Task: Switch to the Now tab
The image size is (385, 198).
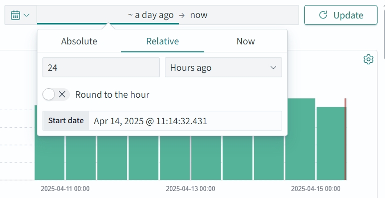Action: (246, 41)
